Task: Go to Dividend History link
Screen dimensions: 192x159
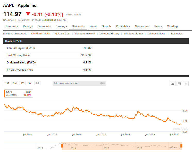Action: (x=110, y=34)
